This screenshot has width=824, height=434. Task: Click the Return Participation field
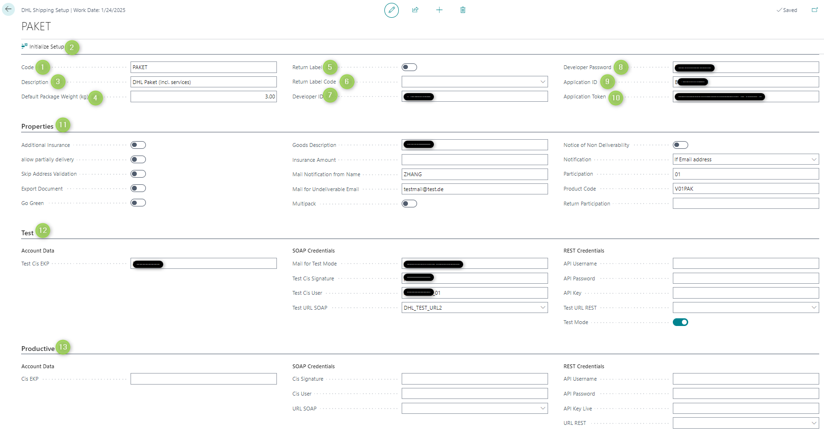[x=746, y=204]
